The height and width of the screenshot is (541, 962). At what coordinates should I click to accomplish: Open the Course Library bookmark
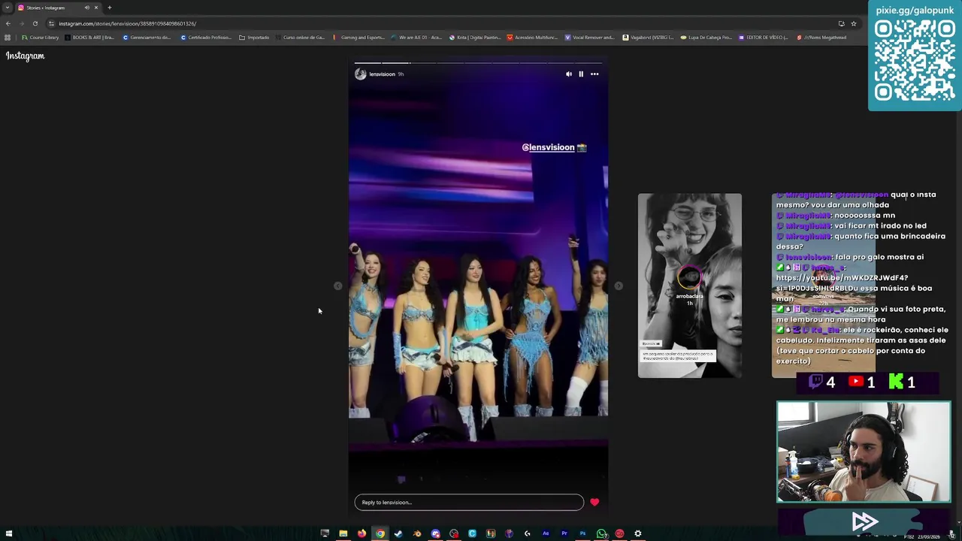point(40,38)
